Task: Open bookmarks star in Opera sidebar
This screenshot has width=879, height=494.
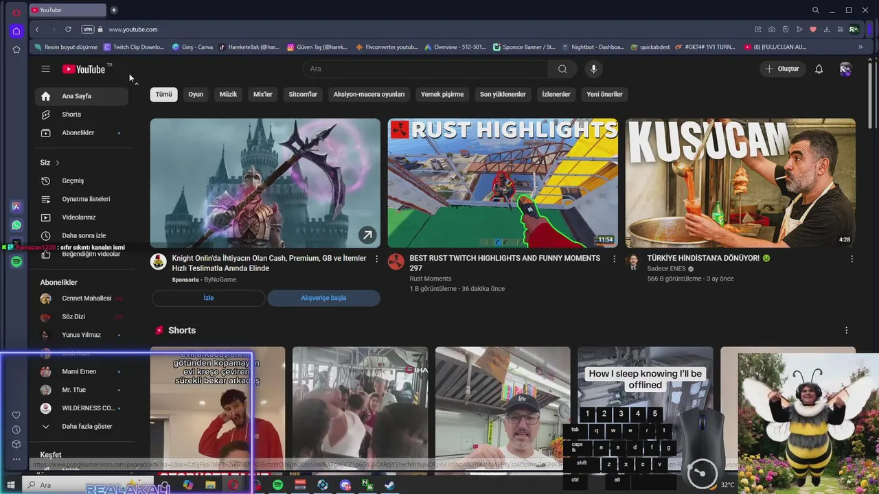Action: (x=16, y=49)
